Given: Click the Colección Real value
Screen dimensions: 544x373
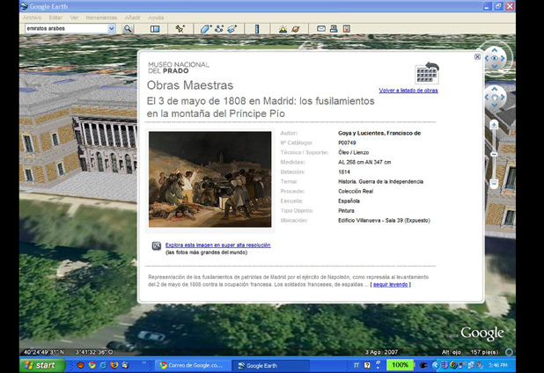Looking at the screenshot, I should coord(356,192).
